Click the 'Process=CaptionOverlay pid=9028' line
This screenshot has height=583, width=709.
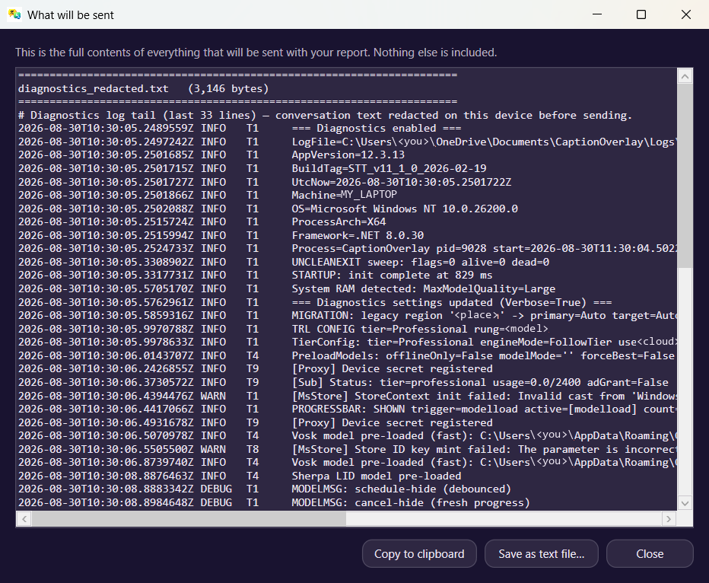tap(347, 249)
